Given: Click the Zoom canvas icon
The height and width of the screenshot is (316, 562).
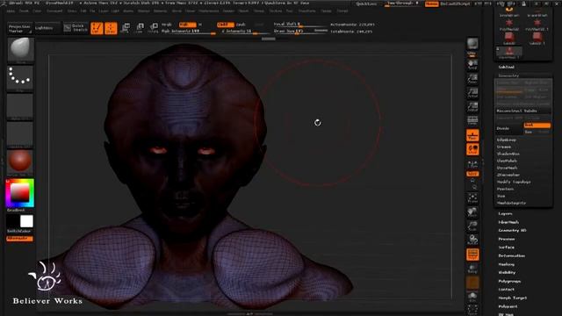Looking at the screenshot, I should tap(472, 79).
